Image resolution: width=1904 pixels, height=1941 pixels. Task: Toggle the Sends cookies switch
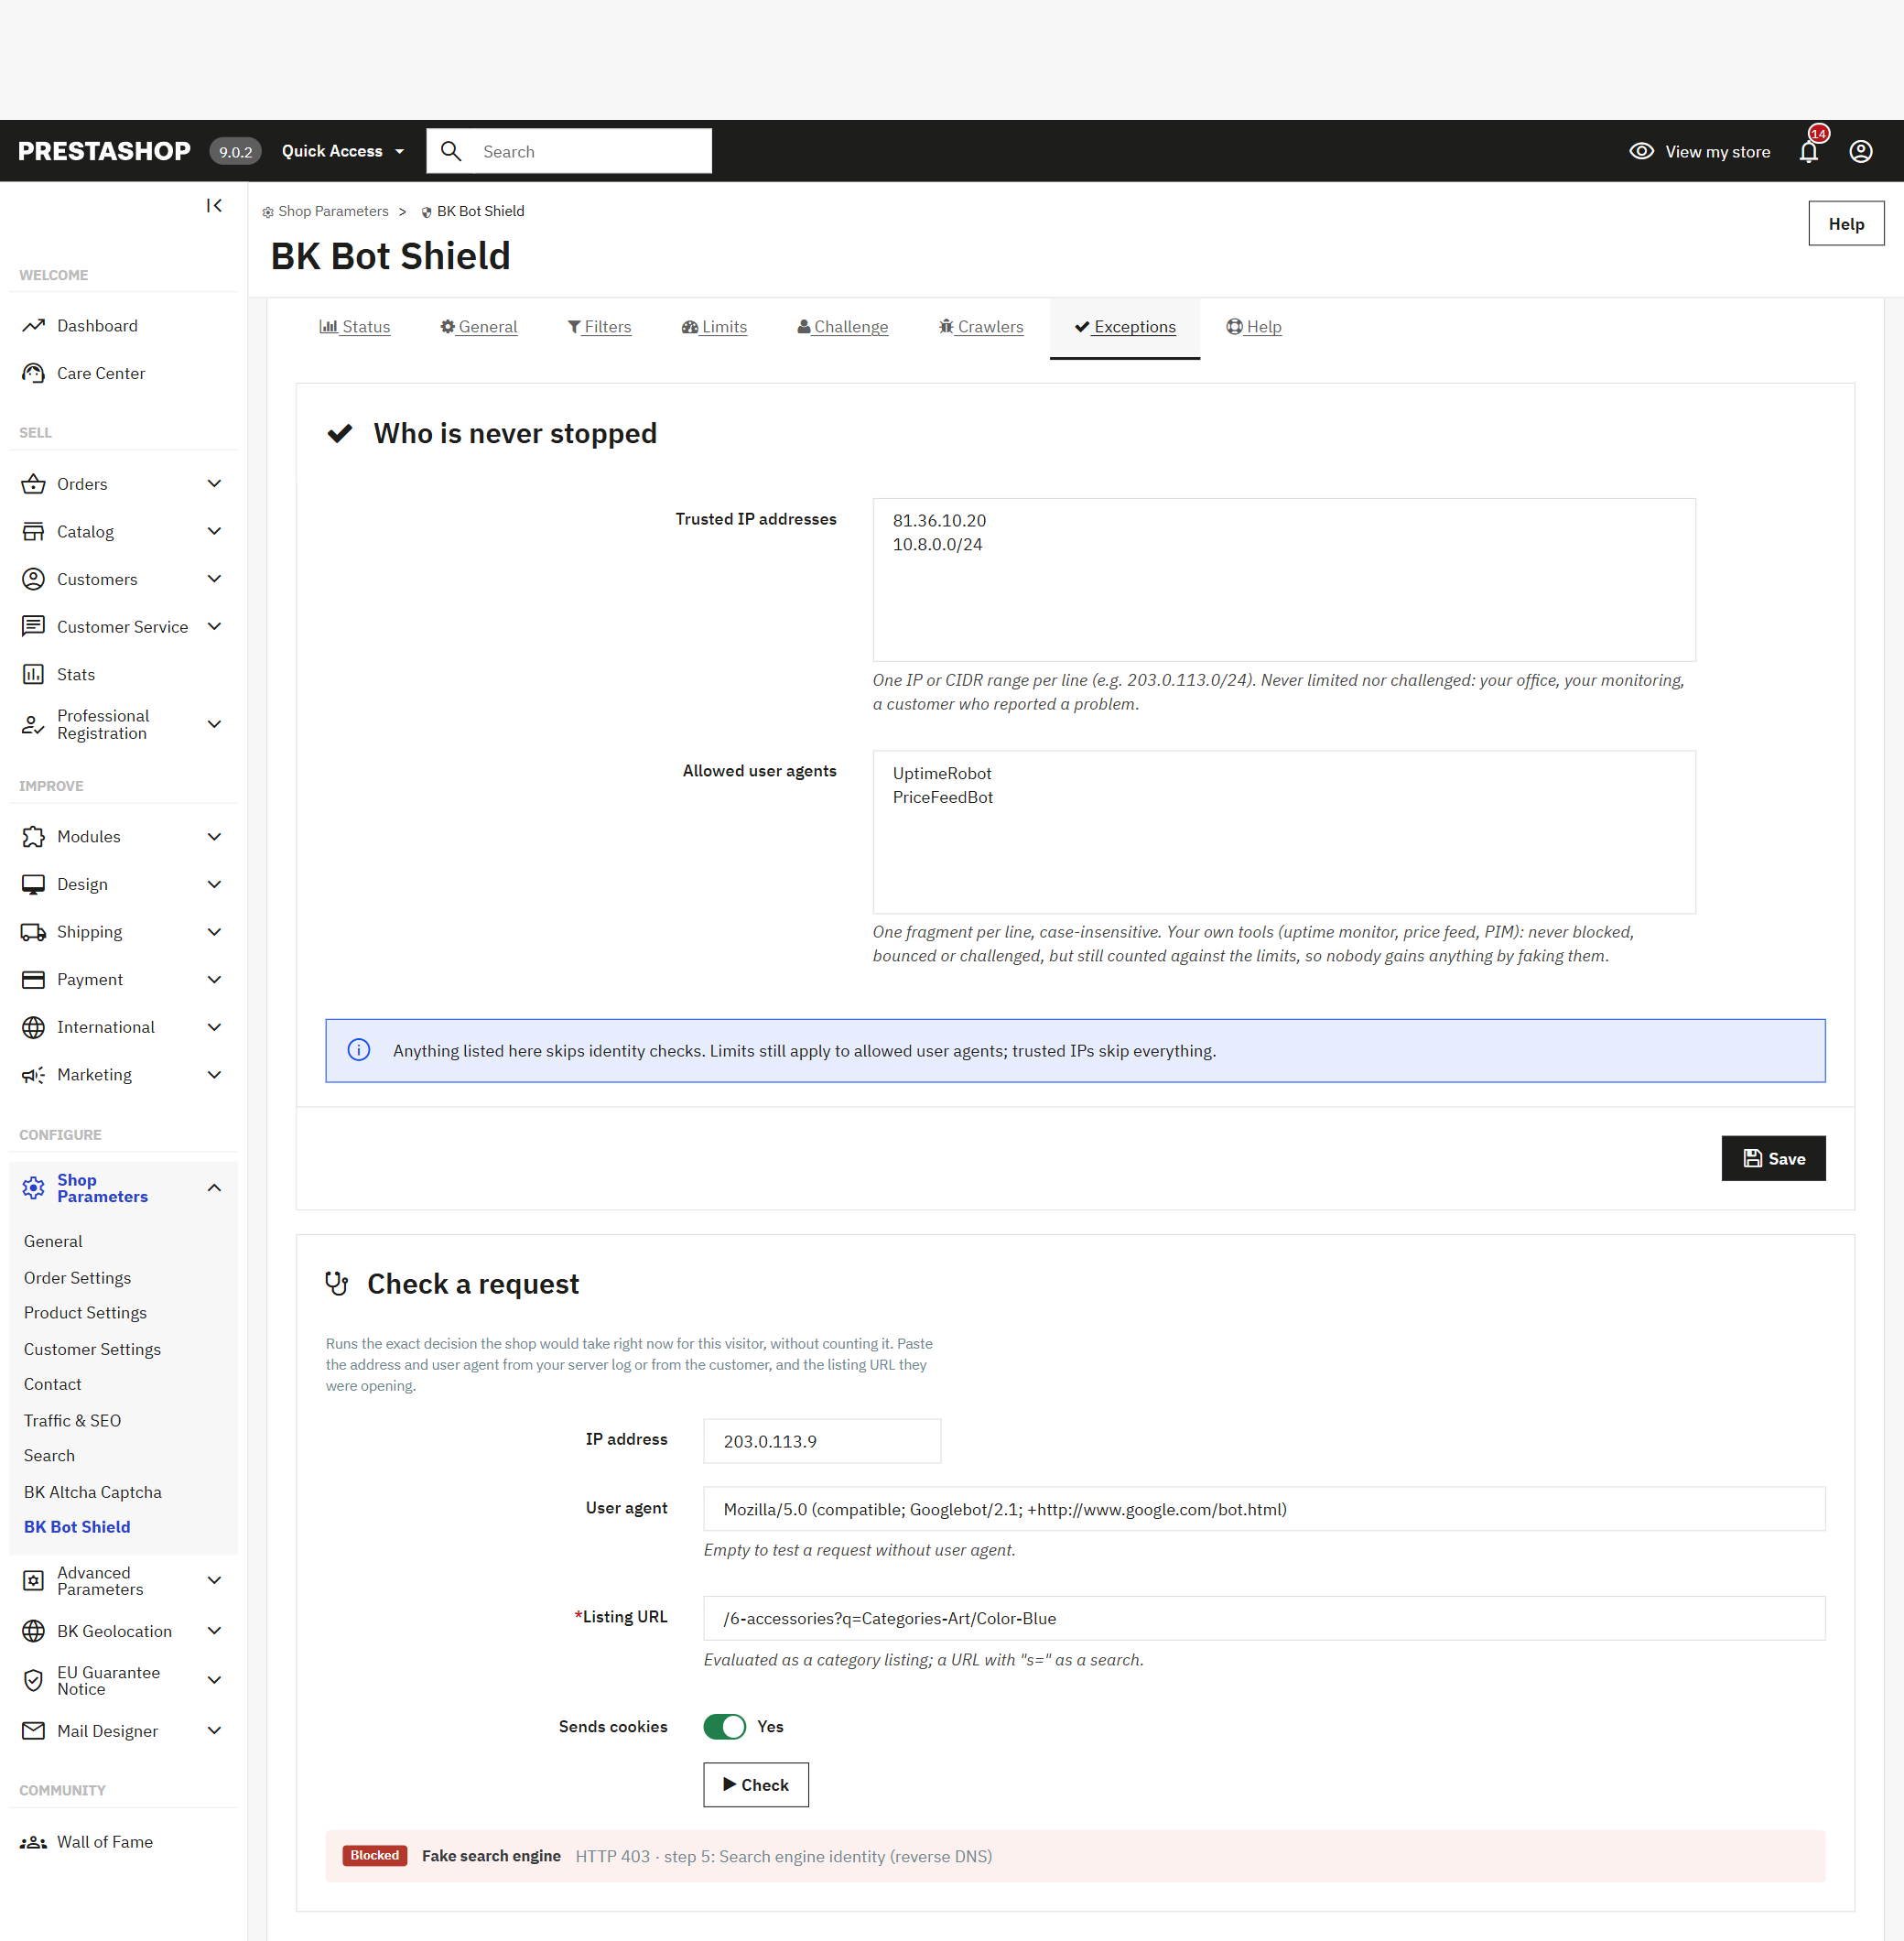(724, 1727)
